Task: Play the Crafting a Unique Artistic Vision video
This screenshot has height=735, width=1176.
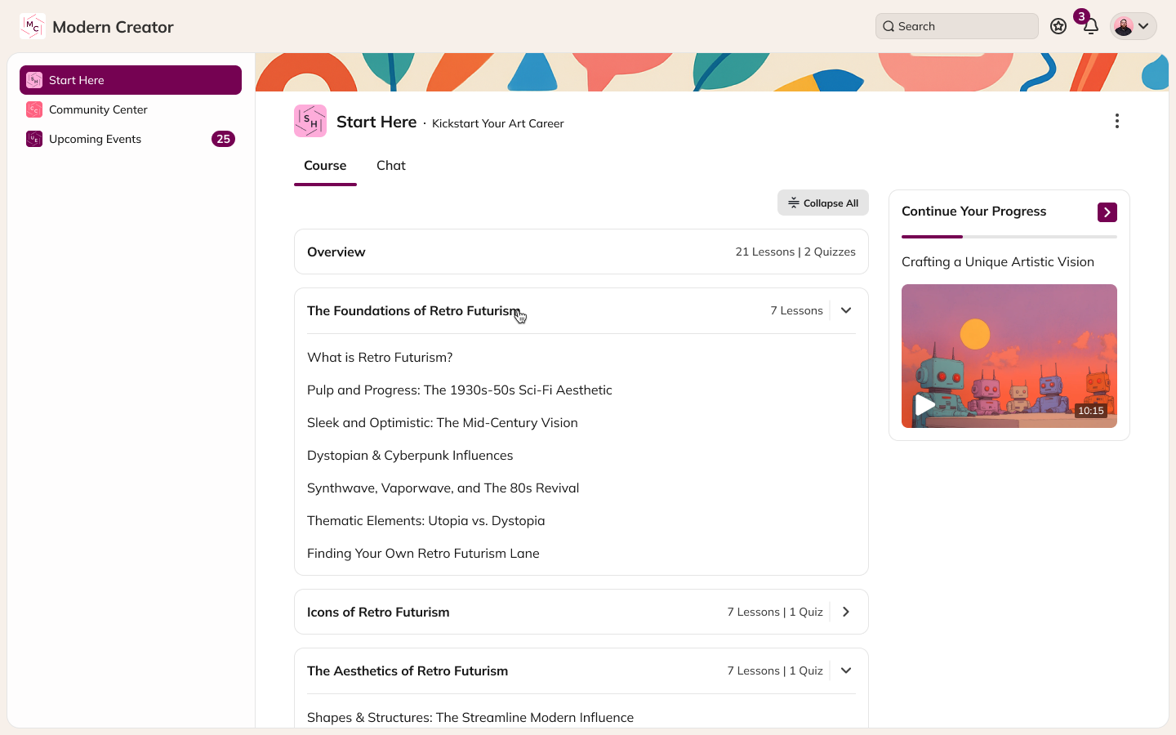Action: [x=924, y=404]
